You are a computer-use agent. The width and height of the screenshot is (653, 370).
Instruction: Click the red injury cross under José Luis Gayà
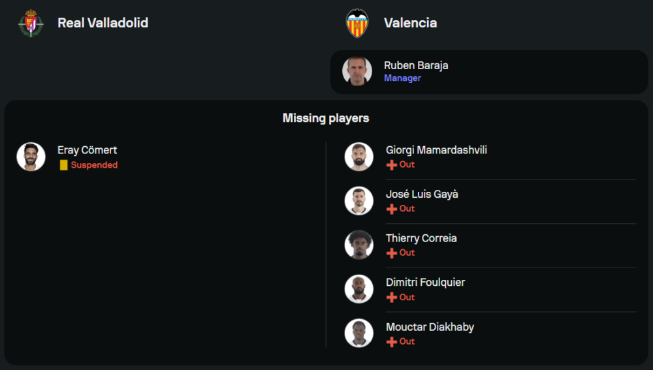392,209
